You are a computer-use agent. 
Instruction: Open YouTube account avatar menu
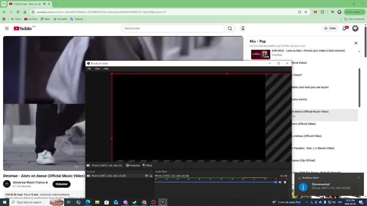pyautogui.click(x=355, y=28)
